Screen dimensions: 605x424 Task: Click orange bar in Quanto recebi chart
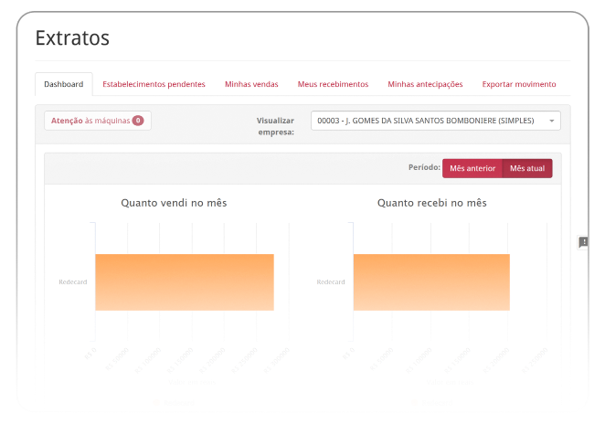tap(430, 281)
